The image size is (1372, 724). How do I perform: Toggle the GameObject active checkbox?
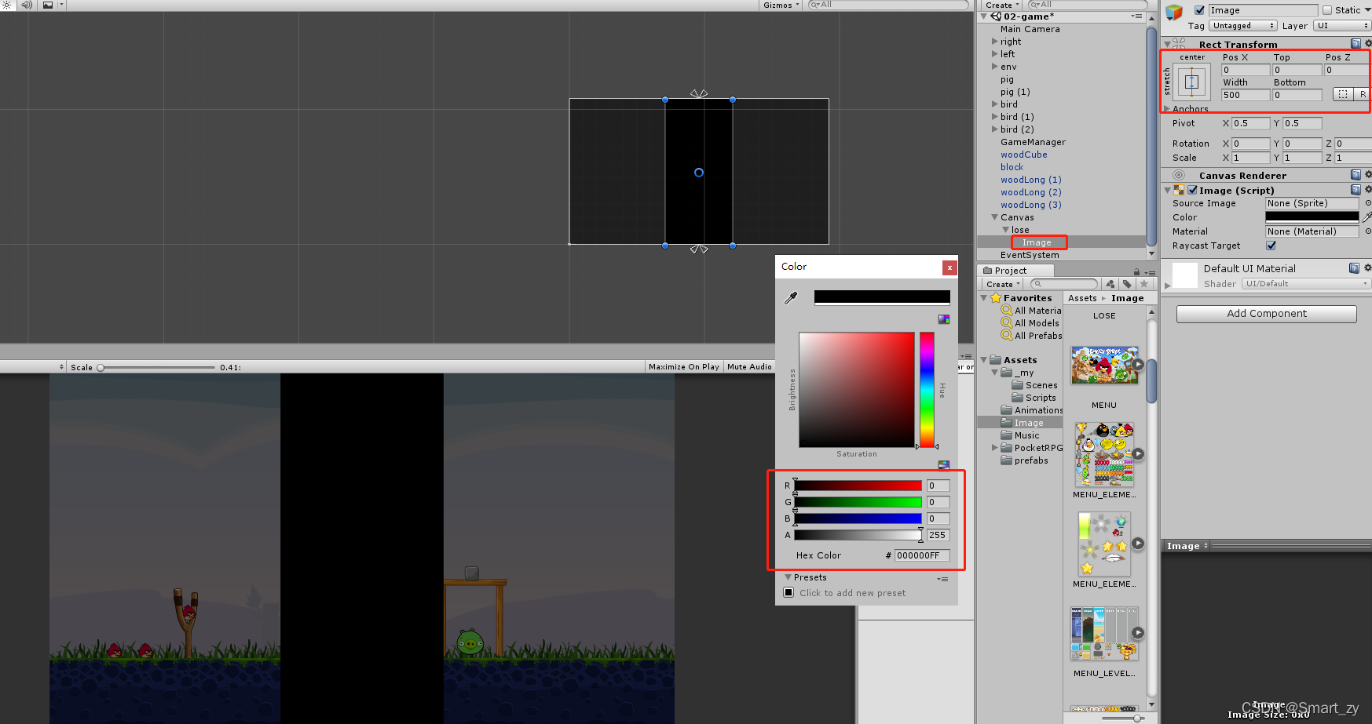click(1199, 10)
